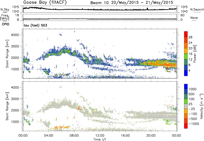Click the 3000 tick on velocity panel axis
The height and width of the screenshot is (141, 204).
(15, 99)
